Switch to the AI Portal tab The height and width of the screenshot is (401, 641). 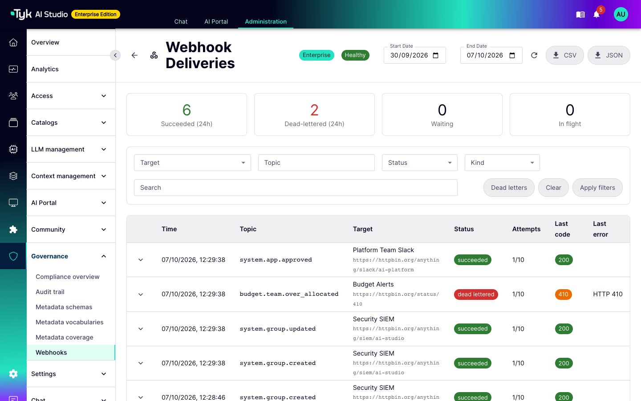click(x=216, y=21)
